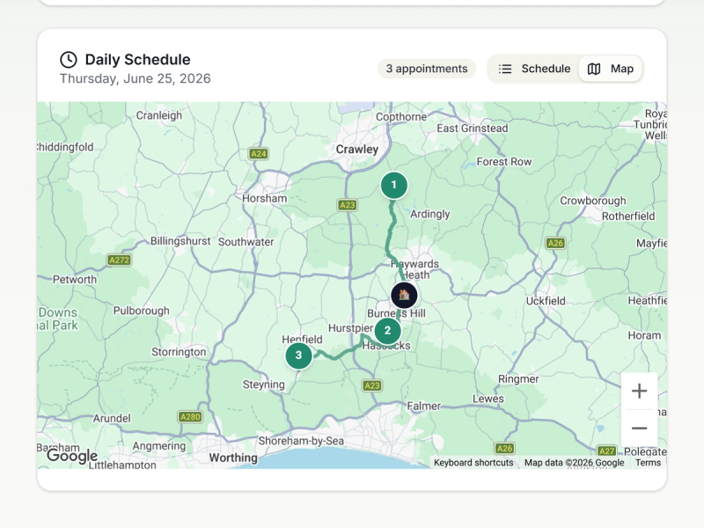Screen dimensions: 704x528
Task: Open the map Terms link
Action: tap(648, 463)
